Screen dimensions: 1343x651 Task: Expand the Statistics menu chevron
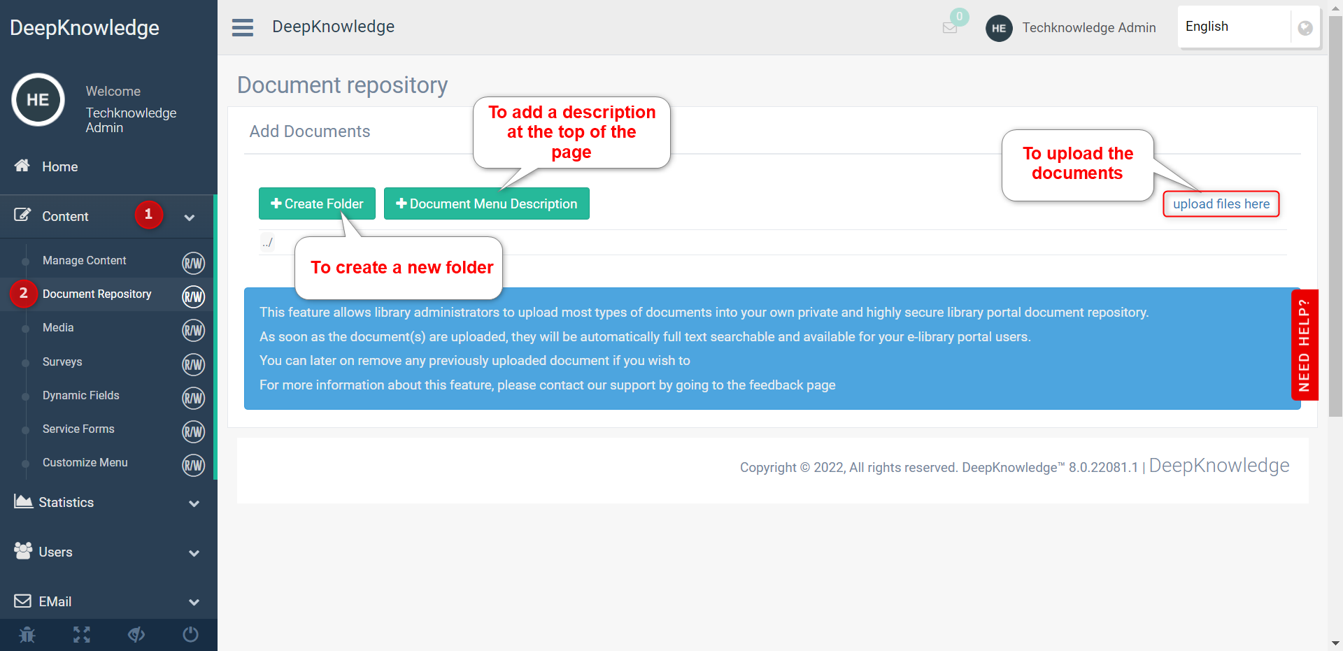(x=194, y=503)
